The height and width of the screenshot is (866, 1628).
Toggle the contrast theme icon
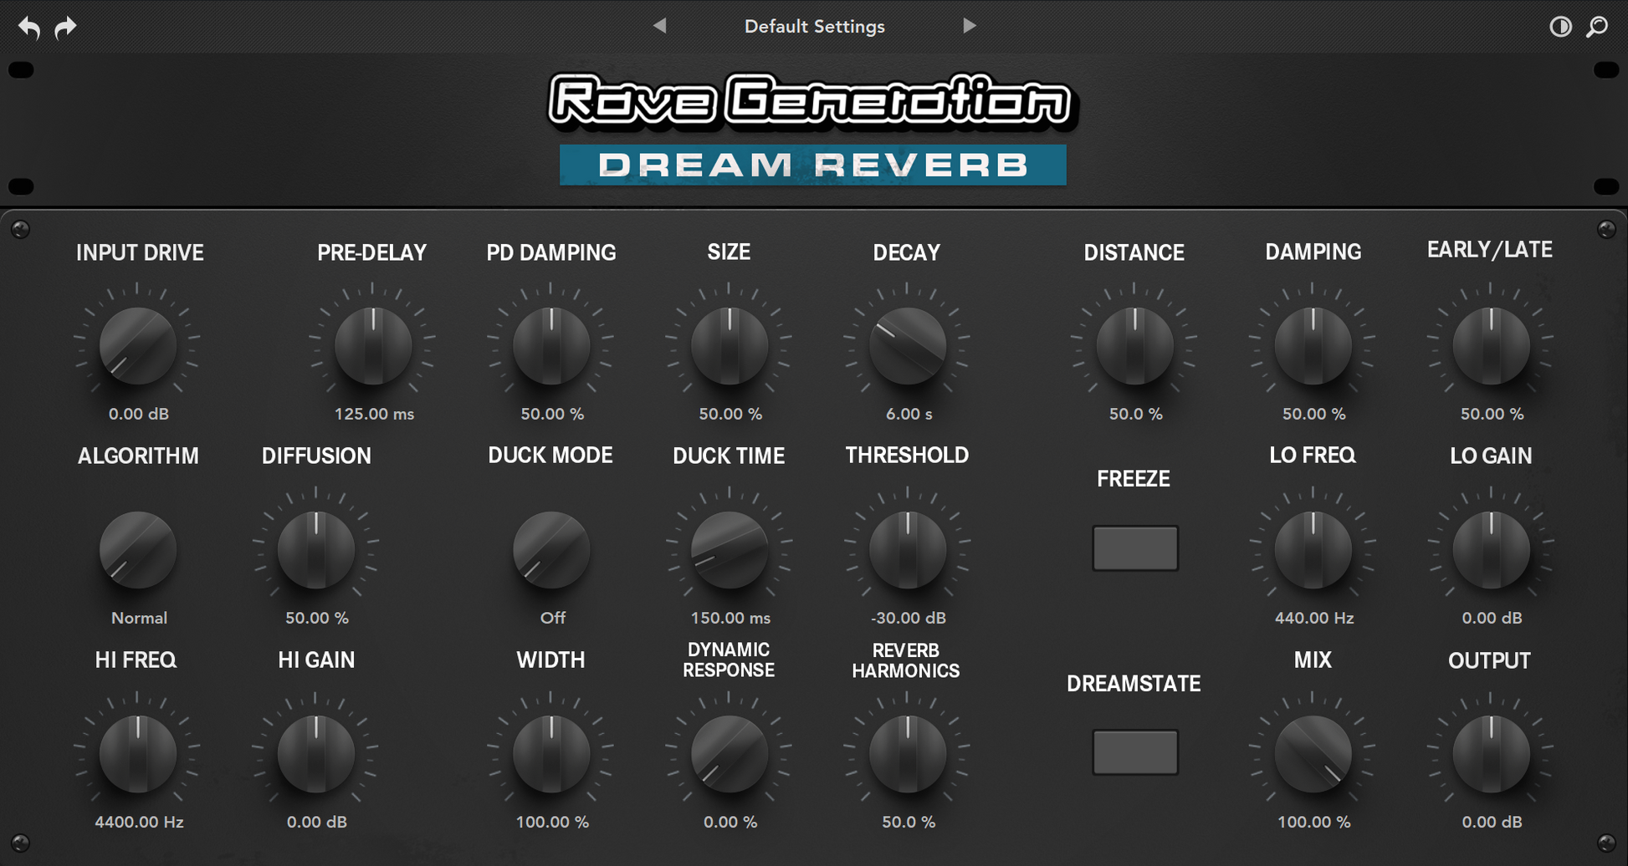pyautogui.click(x=1559, y=27)
